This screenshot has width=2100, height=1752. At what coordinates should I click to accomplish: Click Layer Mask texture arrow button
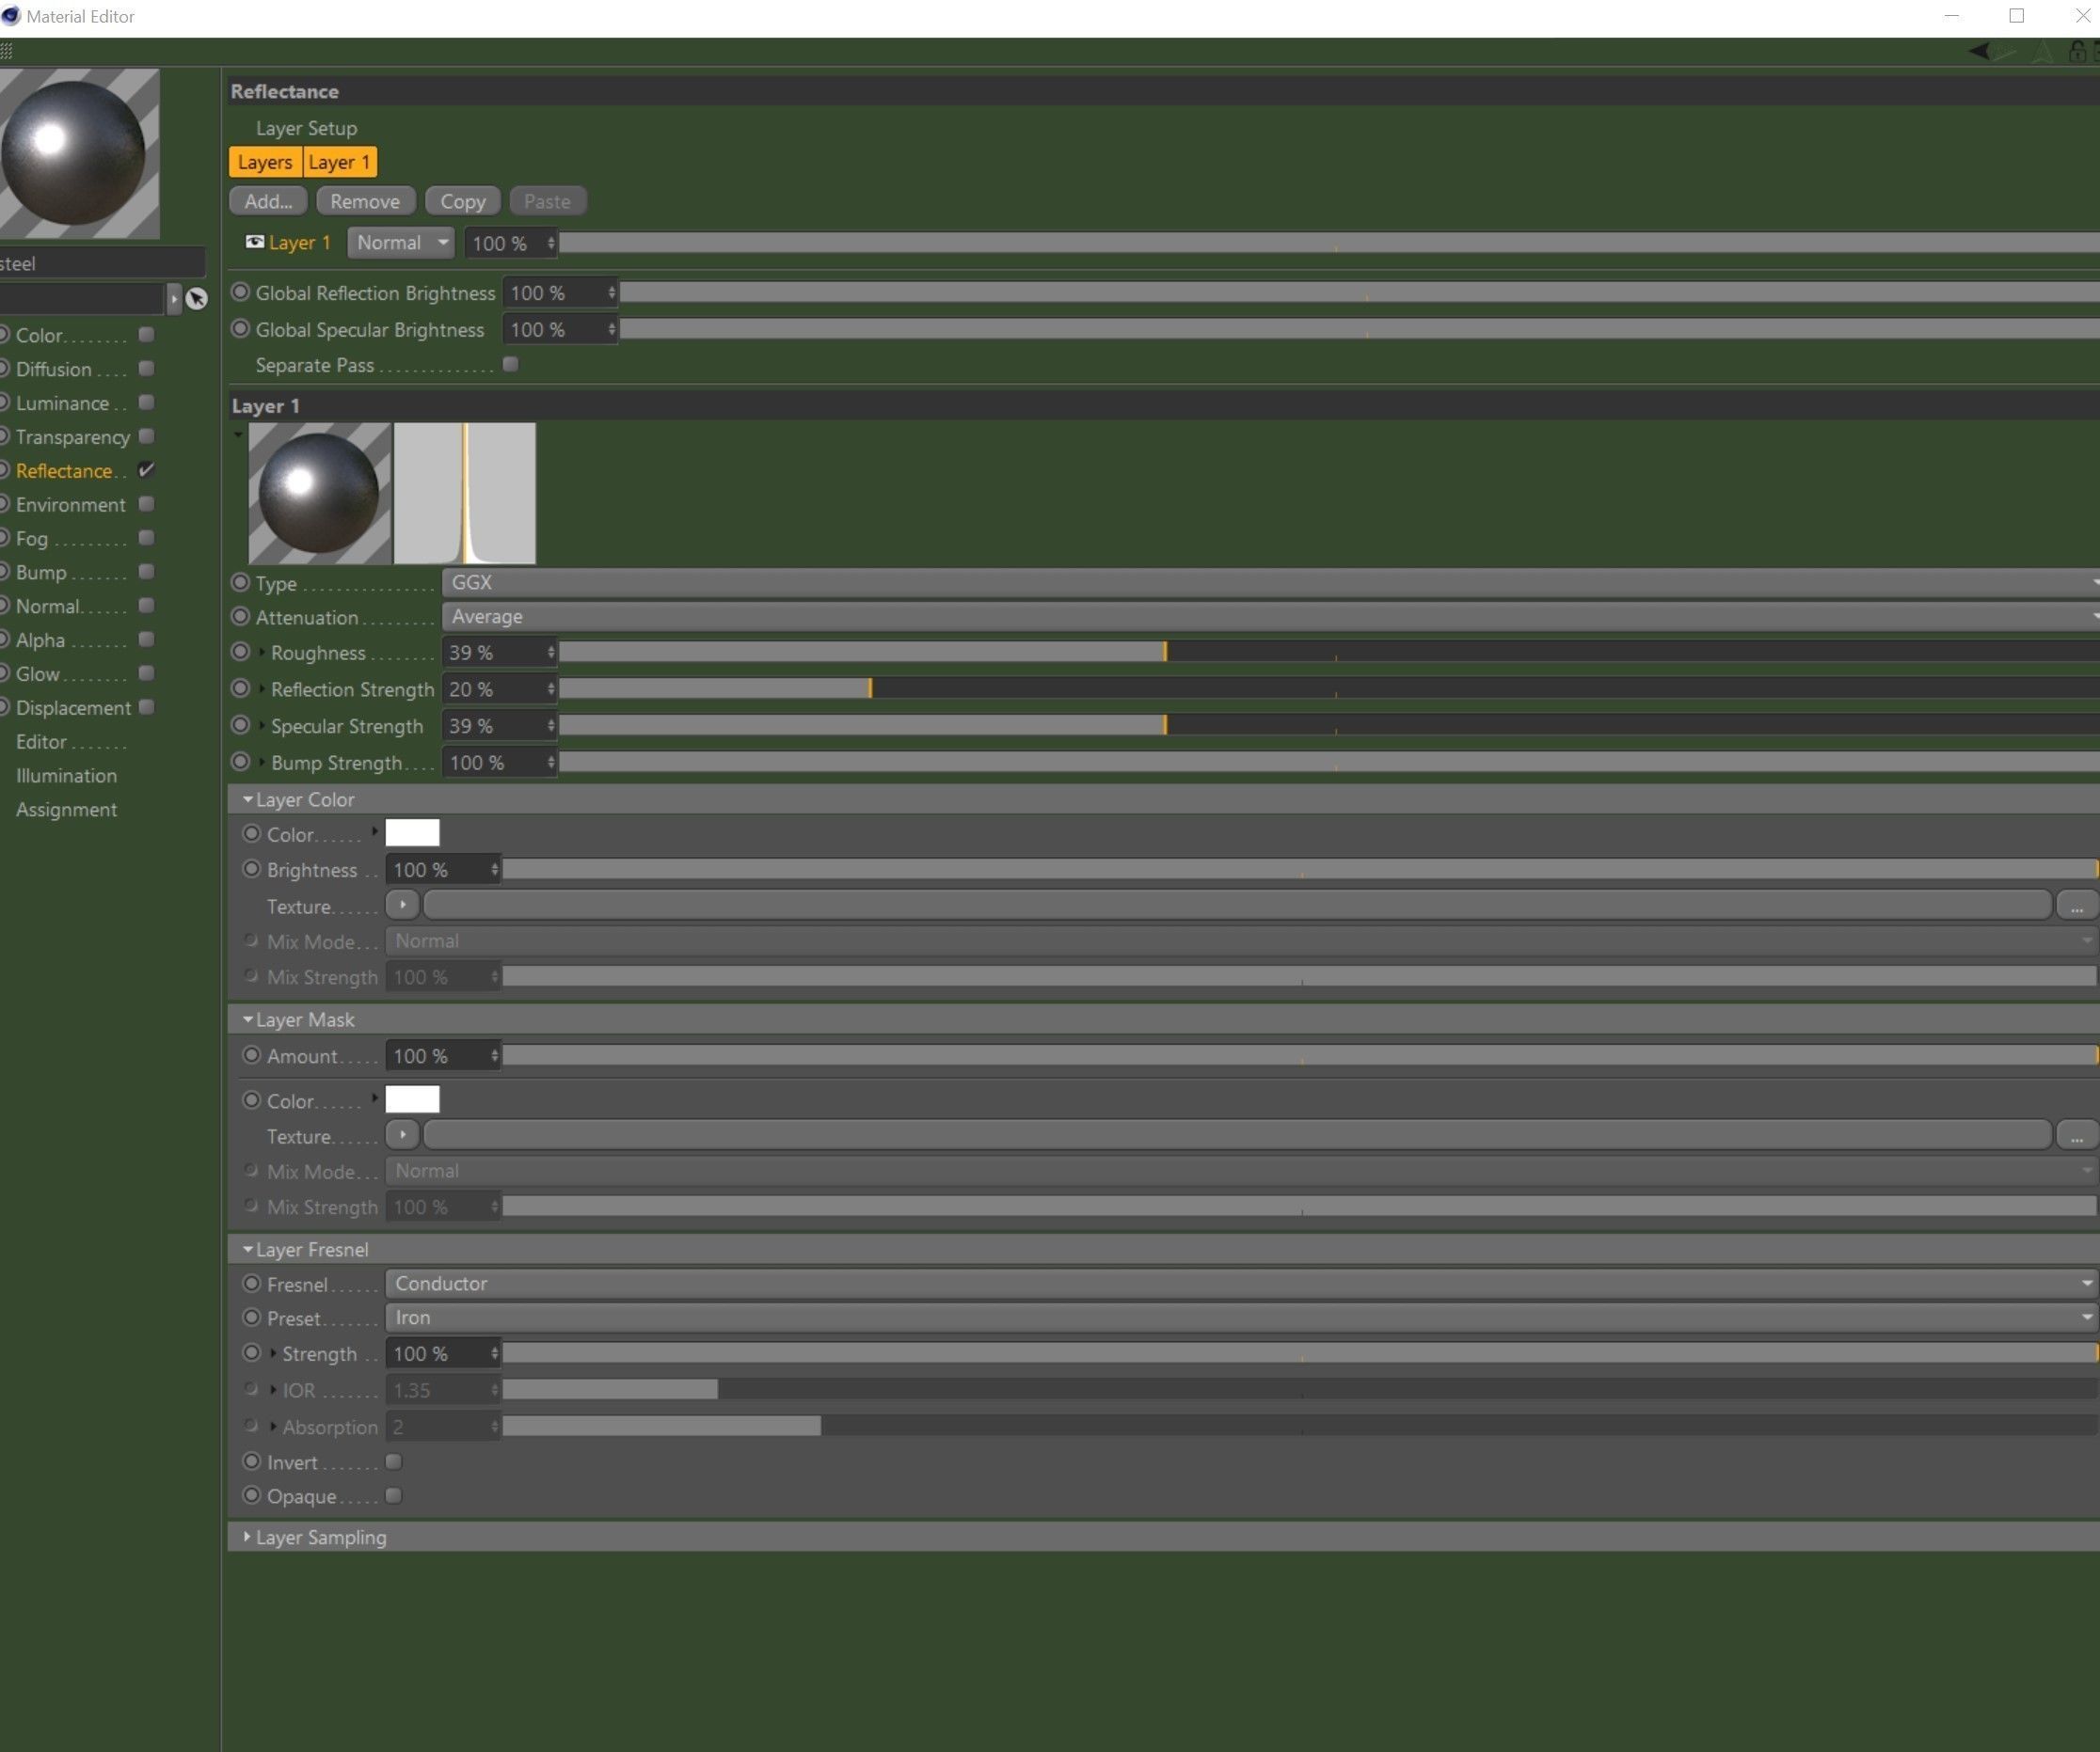(402, 1135)
